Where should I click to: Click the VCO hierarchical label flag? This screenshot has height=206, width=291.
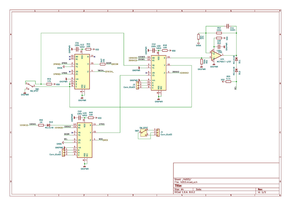click(105, 140)
